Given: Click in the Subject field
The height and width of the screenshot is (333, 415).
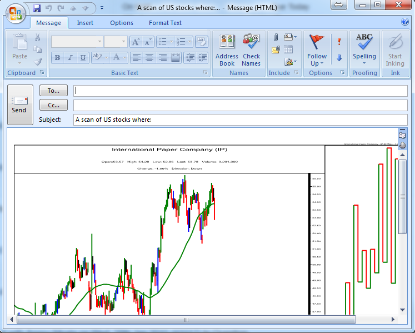Looking at the screenshot, I should (x=240, y=120).
